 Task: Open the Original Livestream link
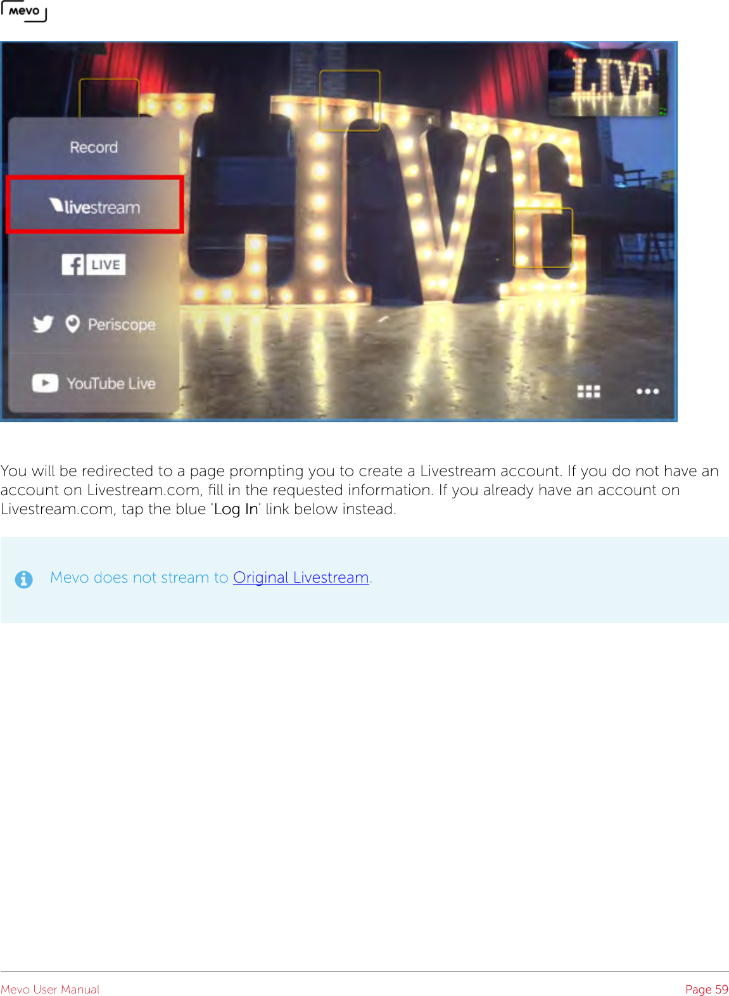tap(301, 578)
